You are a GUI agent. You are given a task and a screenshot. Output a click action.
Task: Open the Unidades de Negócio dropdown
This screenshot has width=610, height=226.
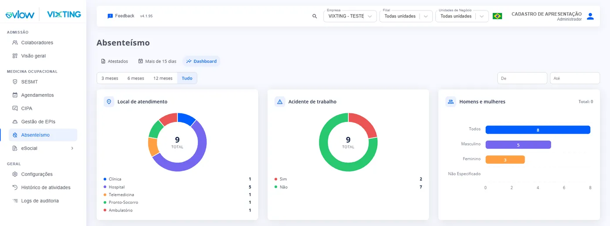point(461,16)
